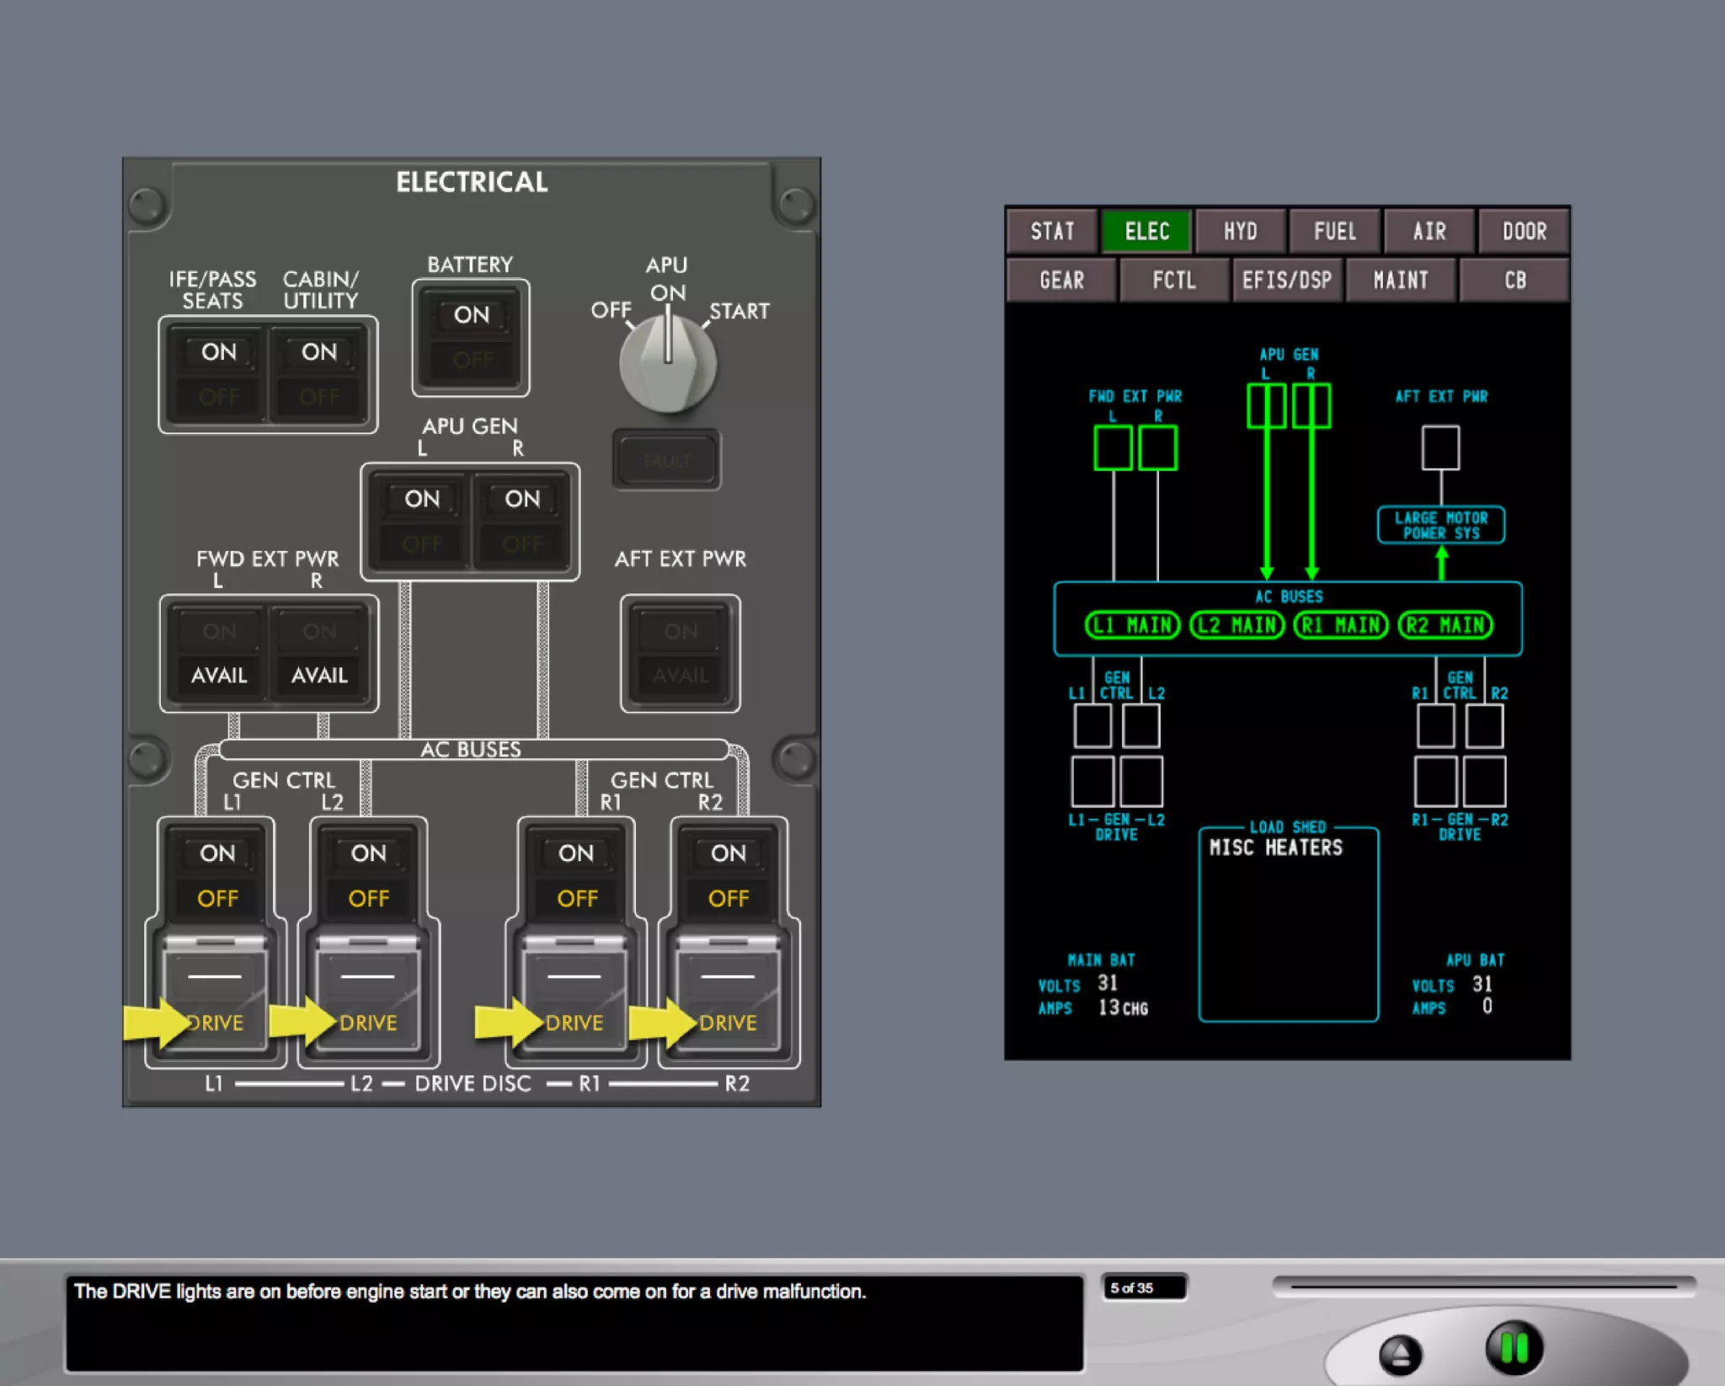This screenshot has width=1725, height=1386.
Task: Click the LARGE MOTOR POWER SYS box
Action: [x=1441, y=525]
